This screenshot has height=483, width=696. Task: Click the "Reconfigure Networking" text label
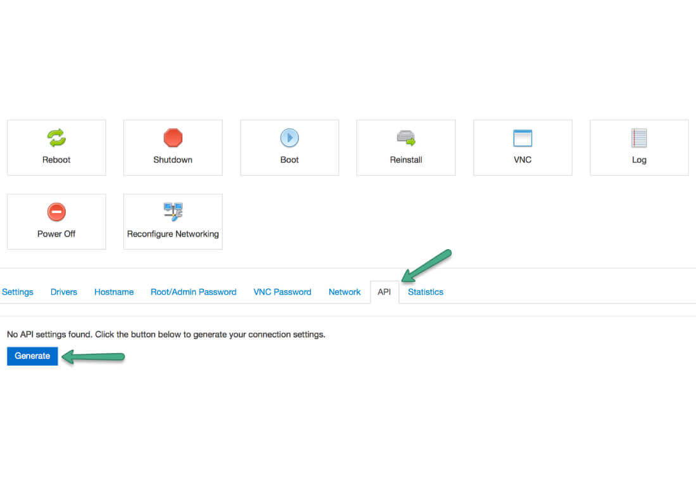pyautogui.click(x=173, y=234)
